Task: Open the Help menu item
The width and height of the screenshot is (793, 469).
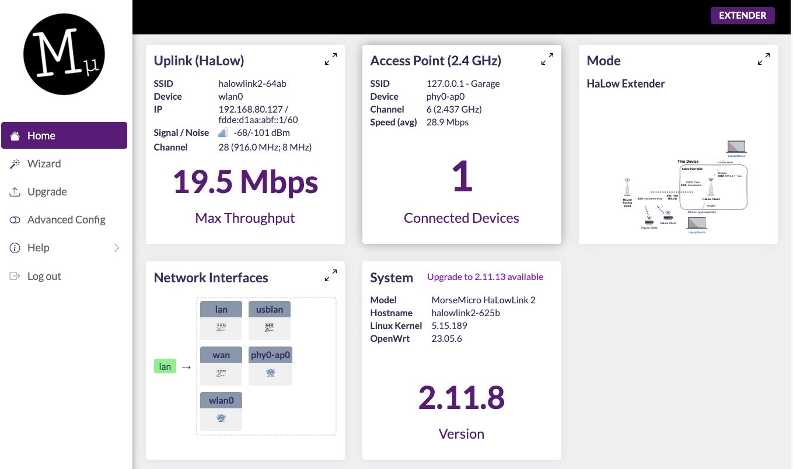Action: tap(64, 247)
